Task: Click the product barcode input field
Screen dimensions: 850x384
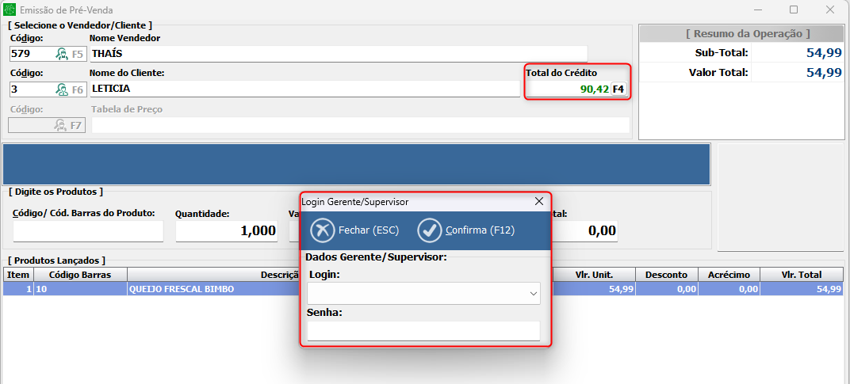Action: pos(88,231)
